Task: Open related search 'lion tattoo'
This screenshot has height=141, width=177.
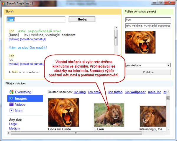Action: click(115, 92)
